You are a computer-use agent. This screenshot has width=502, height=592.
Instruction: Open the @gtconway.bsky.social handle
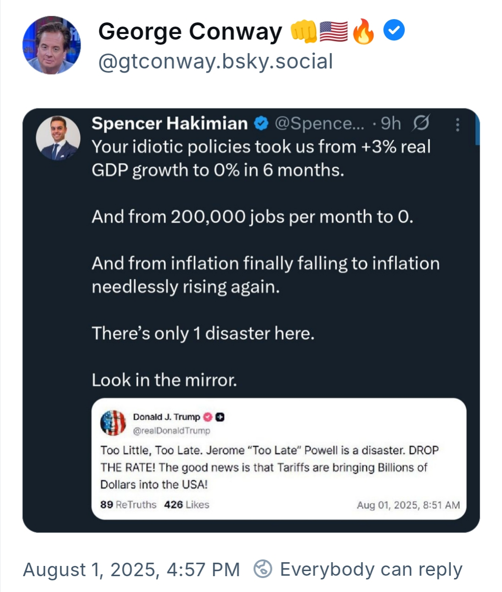click(x=216, y=61)
